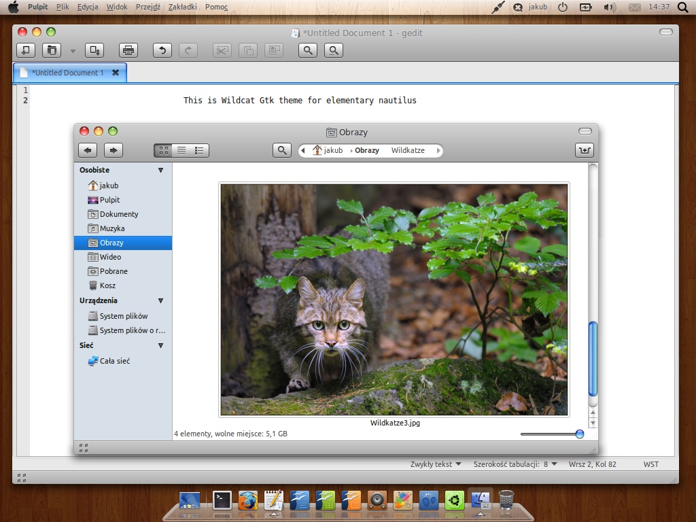This screenshot has height=522, width=696.
Task: Open the Pomoc menu
Action: pos(217,7)
